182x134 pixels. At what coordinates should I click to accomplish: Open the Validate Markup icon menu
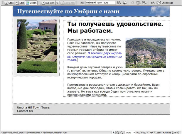pyautogui.click(x=153, y=3)
